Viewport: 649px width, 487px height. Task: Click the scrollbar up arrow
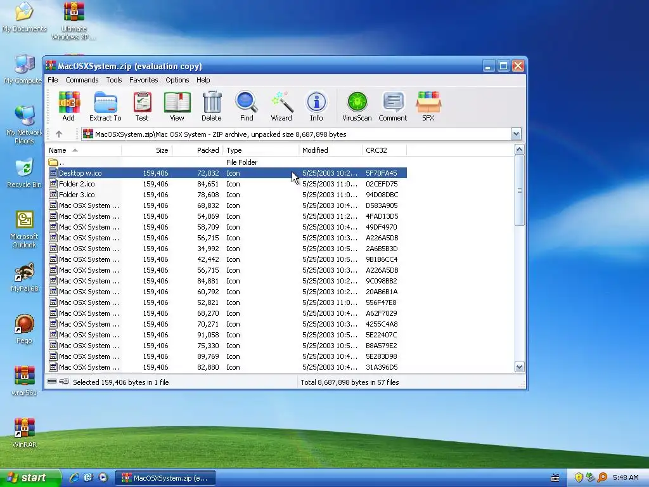520,150
